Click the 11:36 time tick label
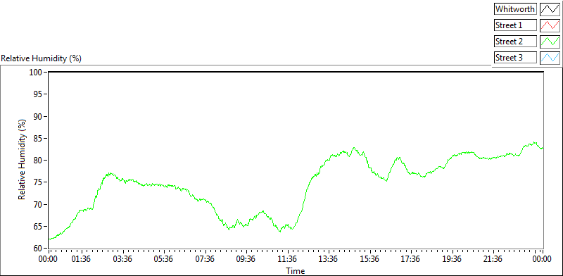Viewport: 563px width, 276px height. (x=287, y=259)
